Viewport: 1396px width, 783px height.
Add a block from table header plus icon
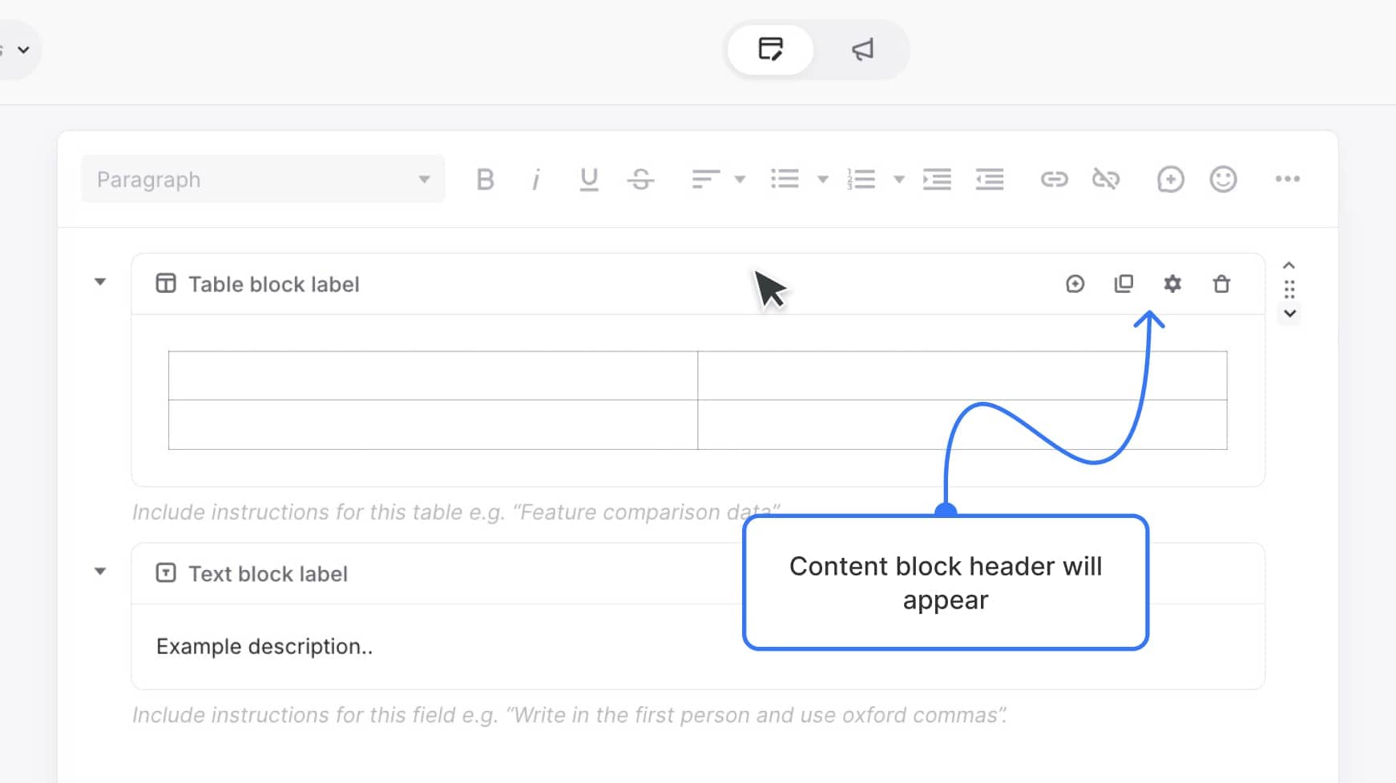coord(1075,284)
